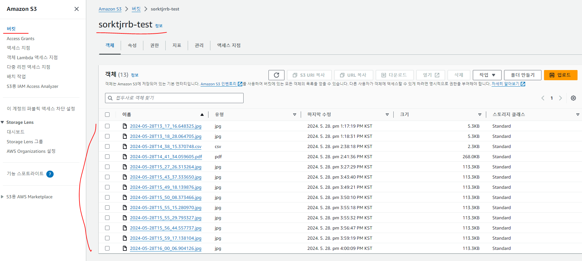Image resolution: width=582 pixels, height=261 pixels.
Task: Switch to the 속성 tab
Action: 132,46
